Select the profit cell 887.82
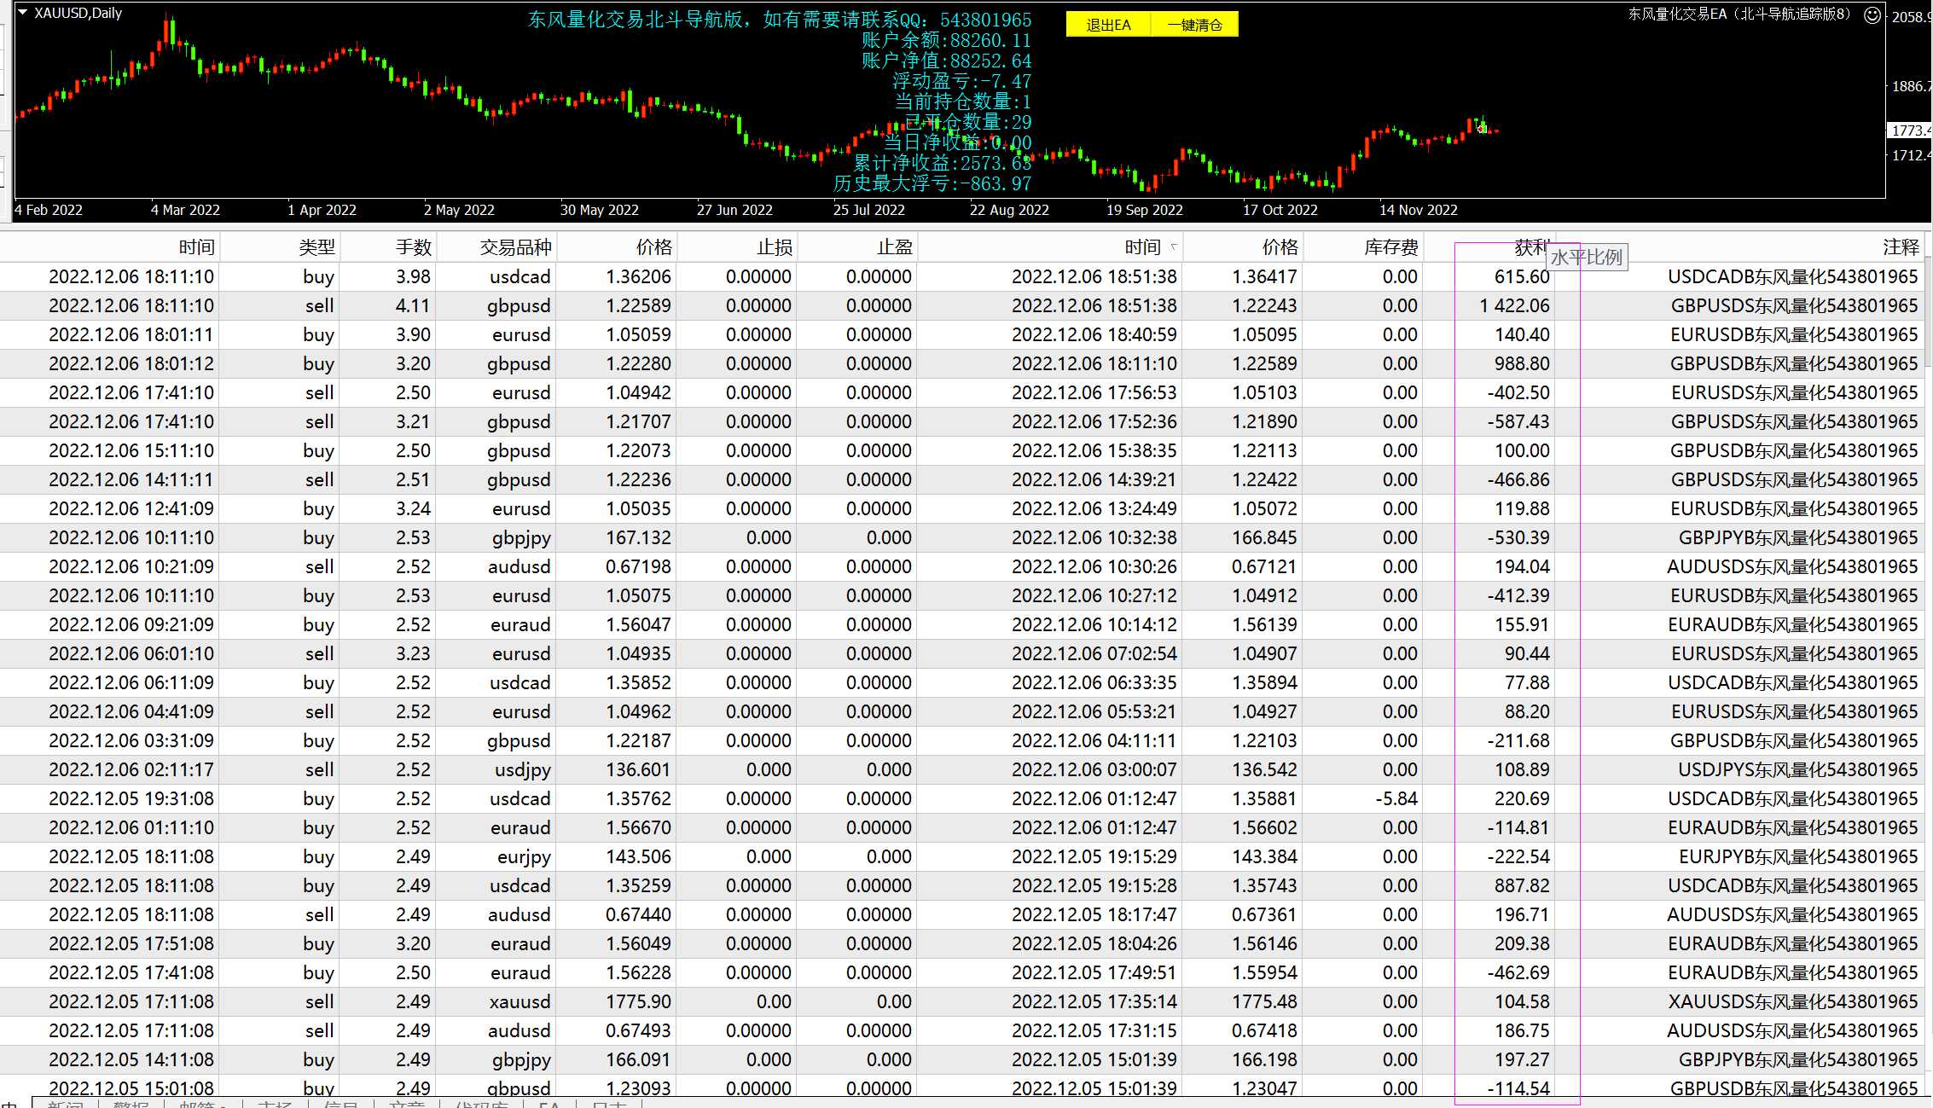 (x=1522, y=885)
